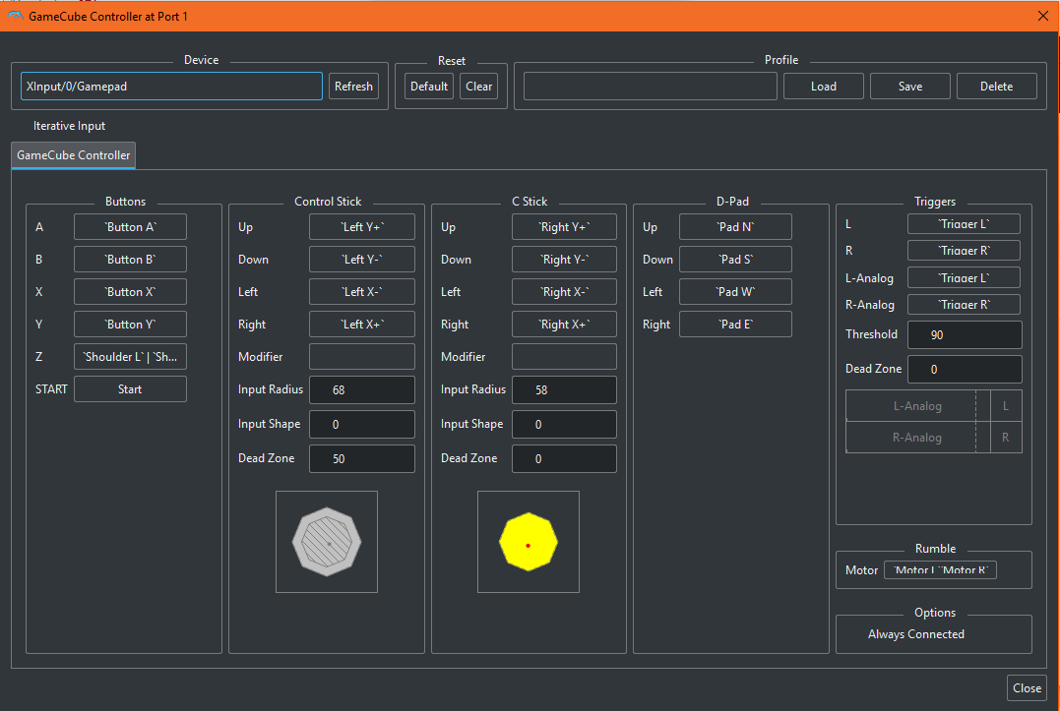1060x711 pixels.
Task: Load the selected profile
Action: 824,87
